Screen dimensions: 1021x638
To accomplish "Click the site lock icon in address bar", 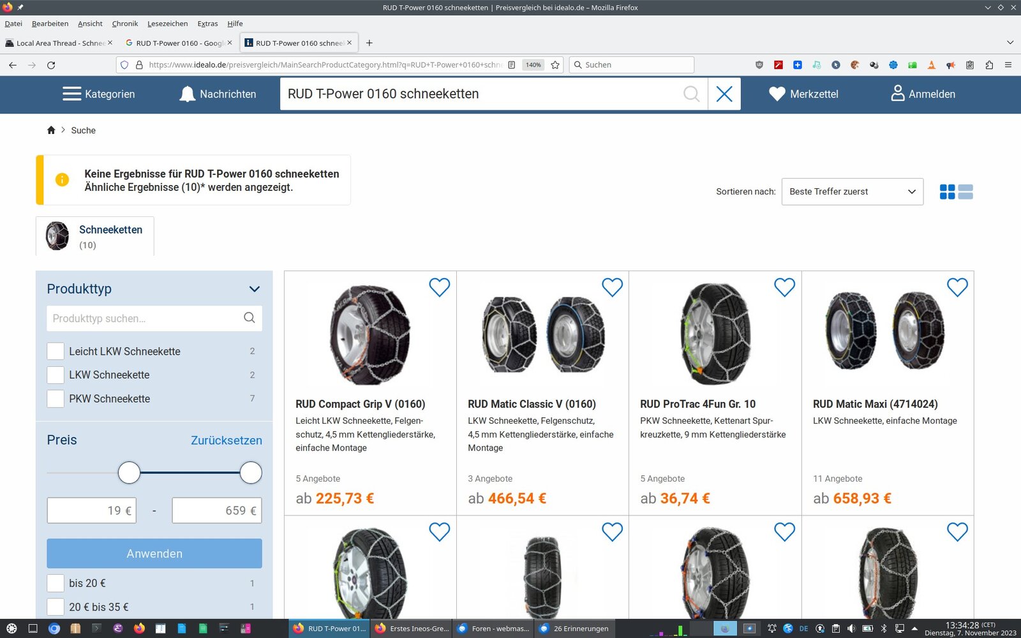I will click(139, 64).
